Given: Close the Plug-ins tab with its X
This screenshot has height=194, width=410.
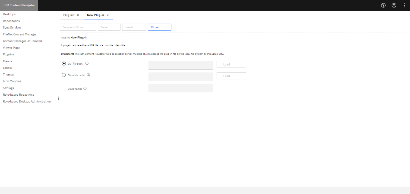Looking at the screenshot, I should tap(78, 15).
